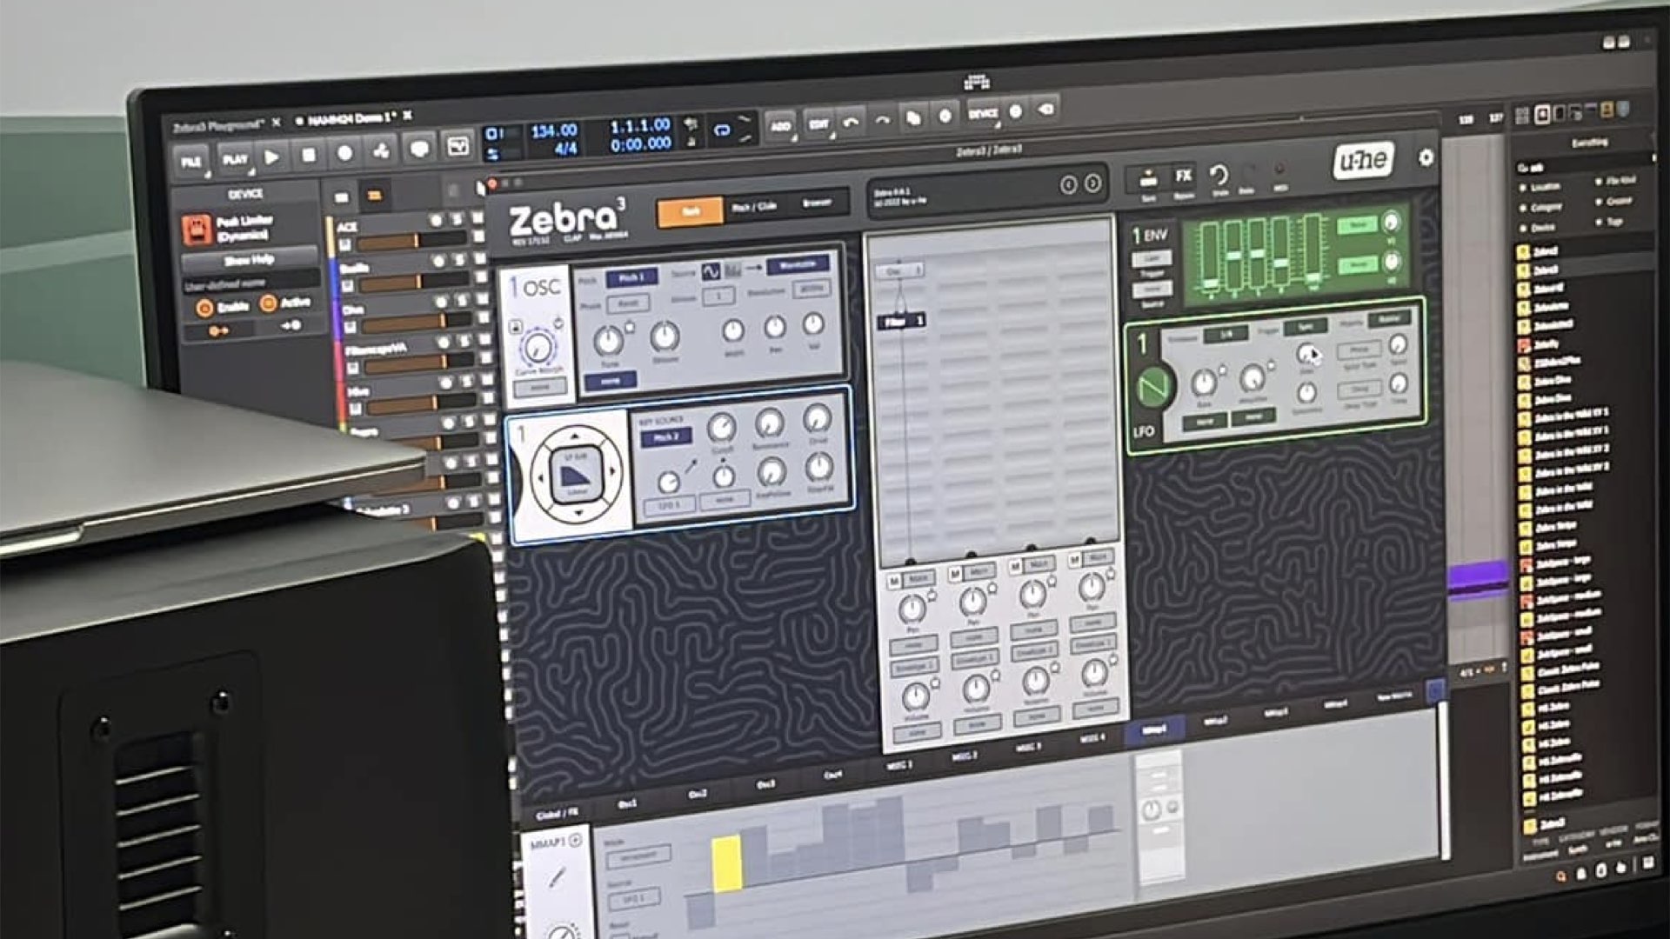Click the tempo 134.00 display

point(553,131)
